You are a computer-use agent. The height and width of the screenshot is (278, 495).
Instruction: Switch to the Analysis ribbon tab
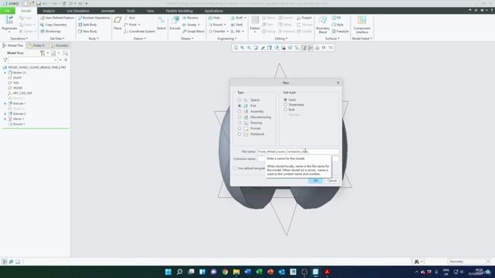pos(49,11)
